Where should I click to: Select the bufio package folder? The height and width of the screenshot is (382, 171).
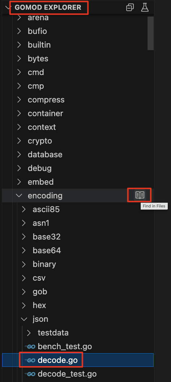point(37,31)
